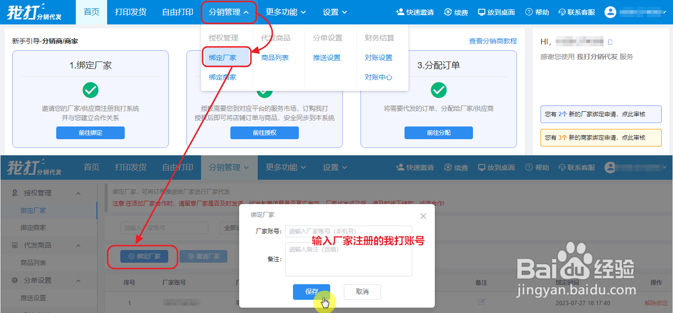This screenshot has width=673, height=313.
Task: Click 快速邀请 in the dimmed lower navbar
Action: click(415, 167)
